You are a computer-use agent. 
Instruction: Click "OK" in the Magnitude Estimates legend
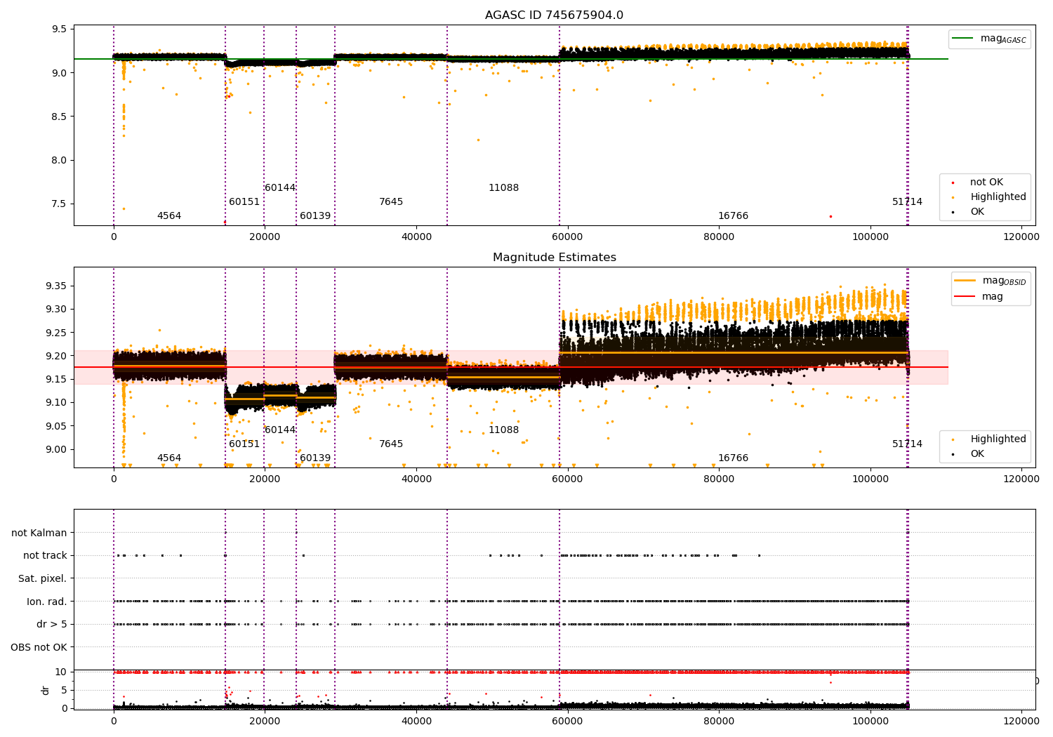pyautogui.click(x=977, y=454)
